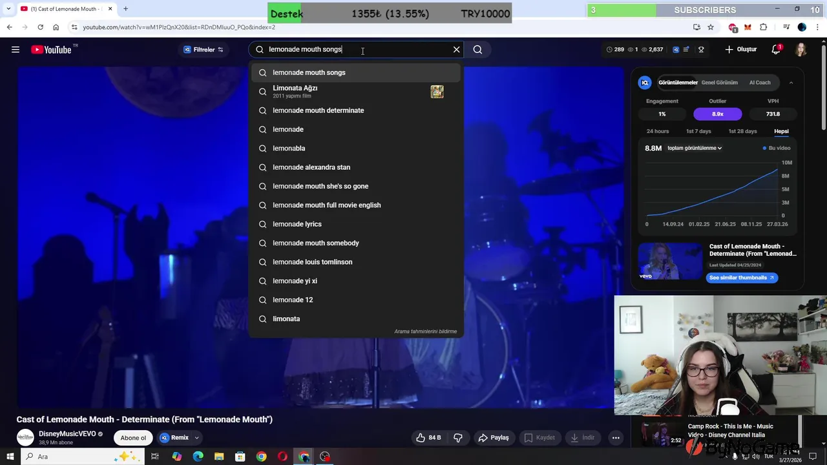Open the three-dot more actions menu

pos(616,438)
